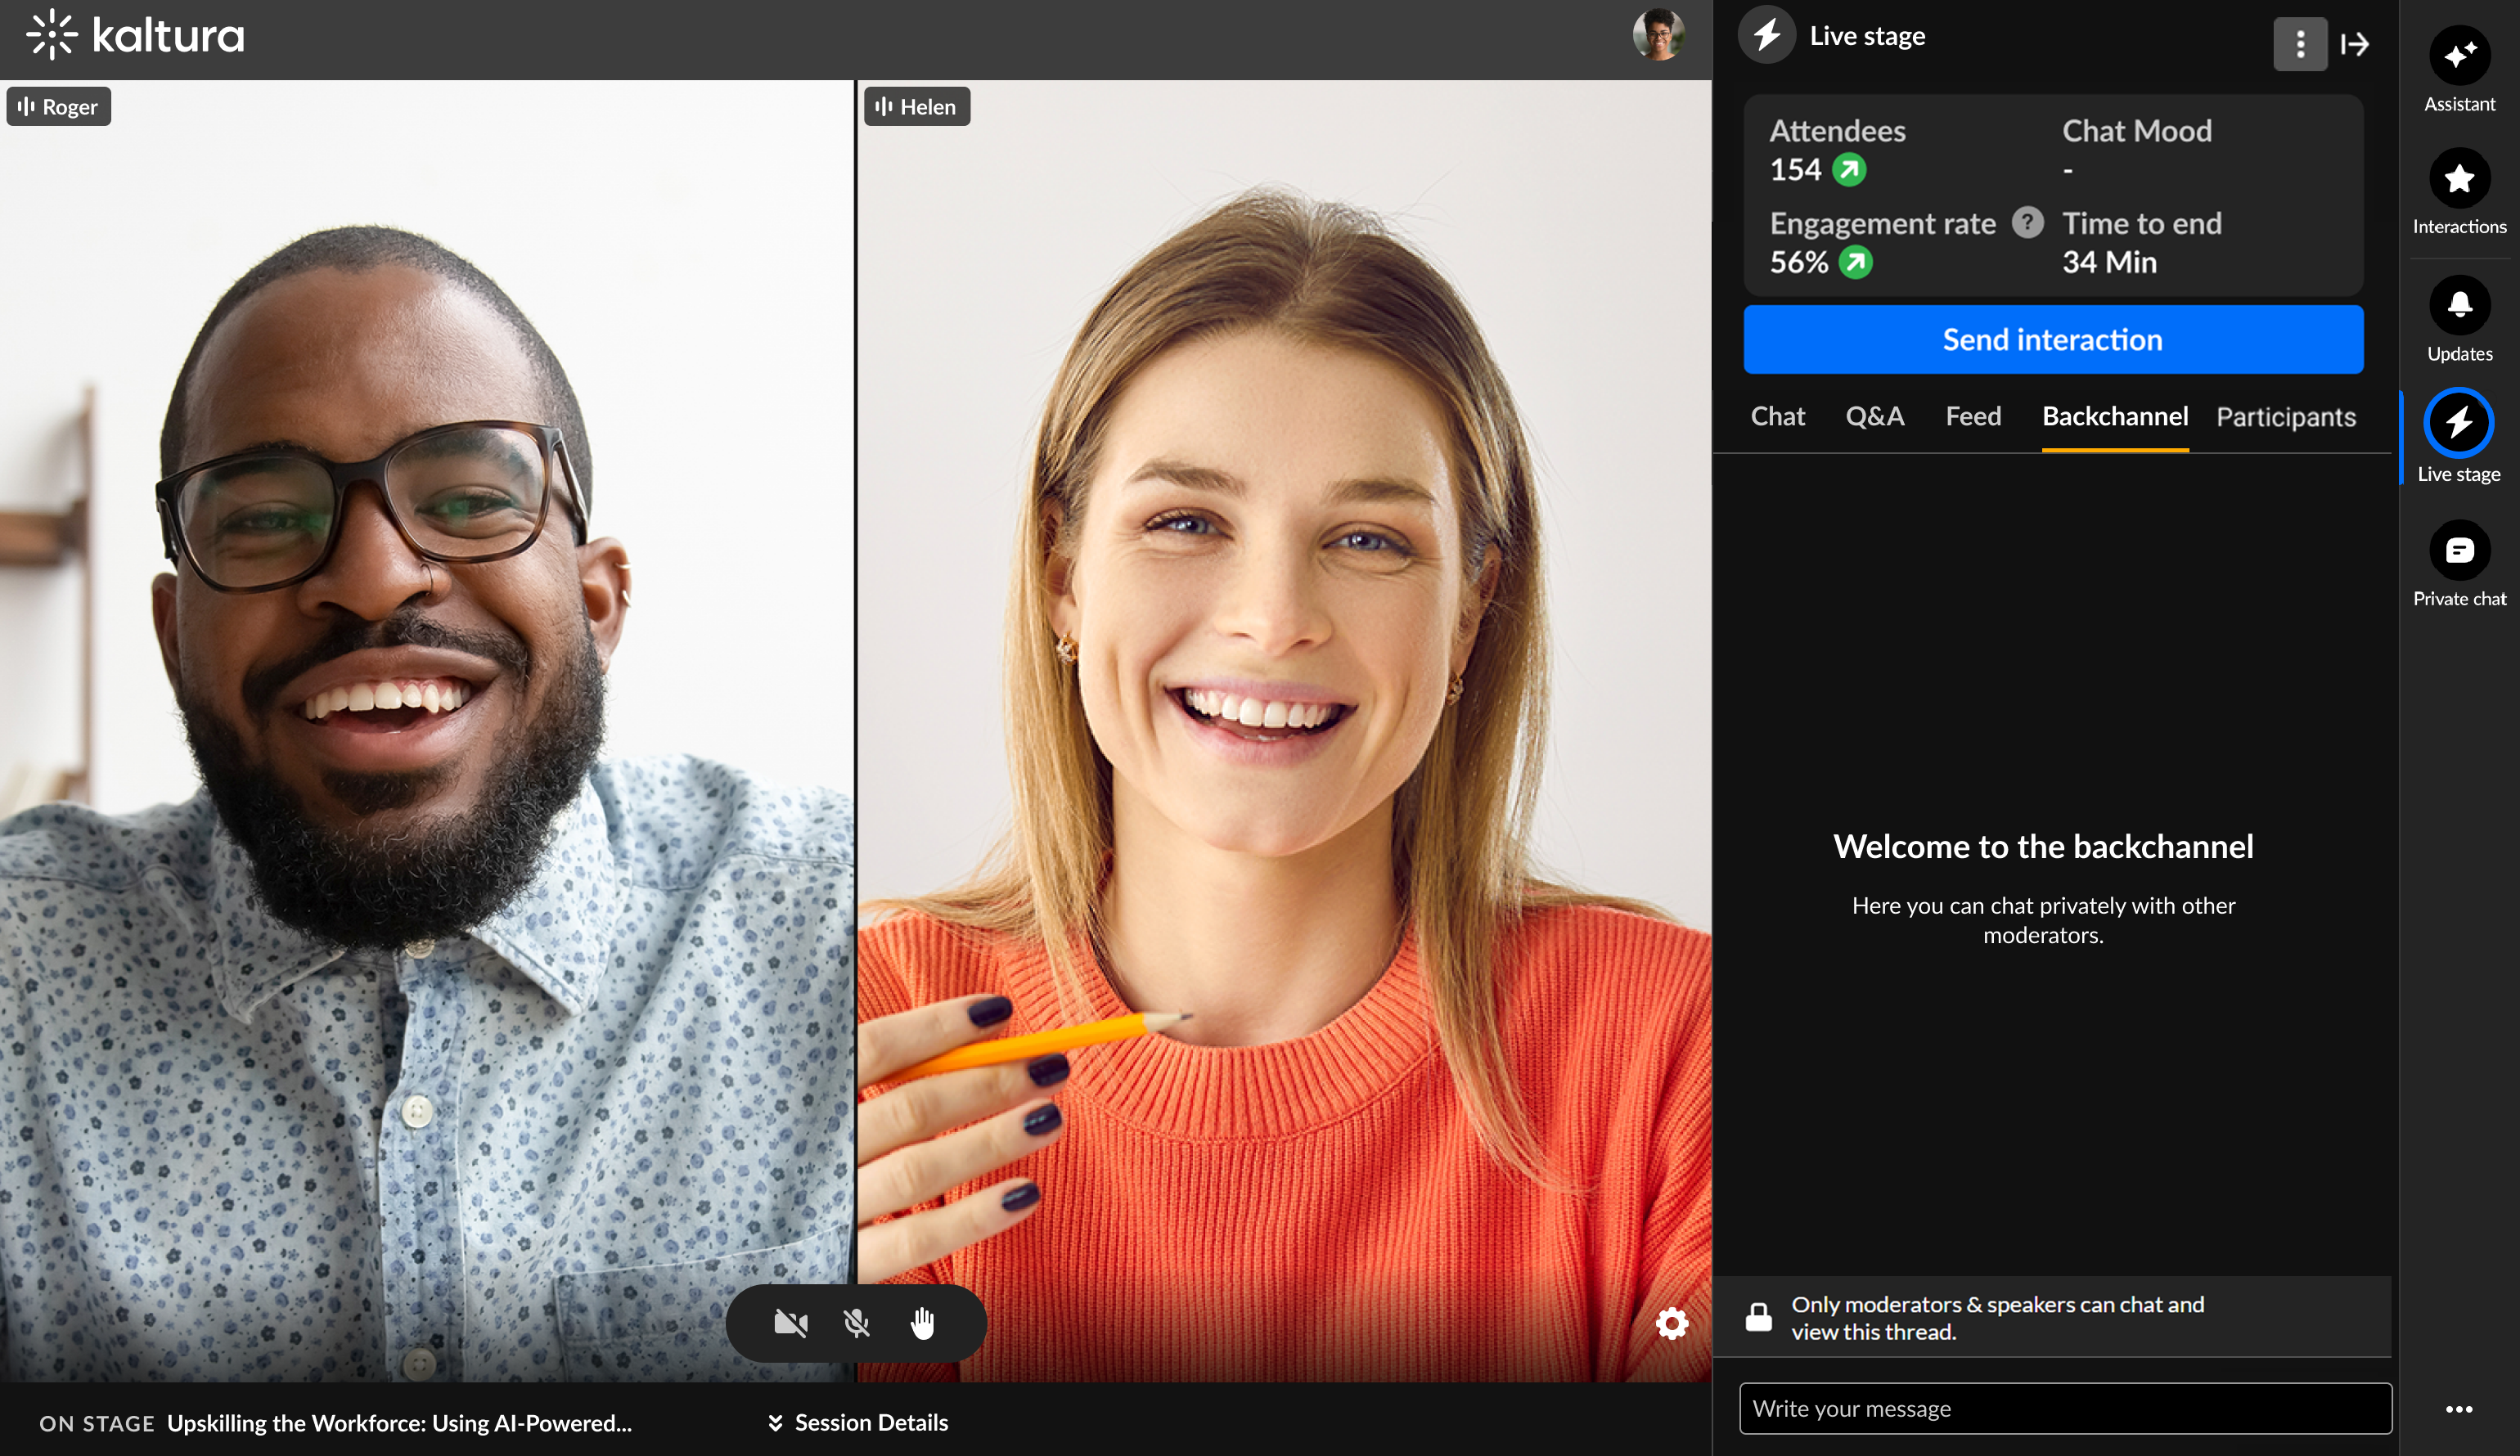Select the Live stage sidebar icon
Image resolution: width=2520 pixels, height=1456 pixels.
[2459, 424]
